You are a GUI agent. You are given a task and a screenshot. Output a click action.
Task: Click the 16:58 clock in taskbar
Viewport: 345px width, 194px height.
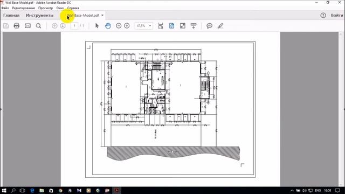click(328, 190)
